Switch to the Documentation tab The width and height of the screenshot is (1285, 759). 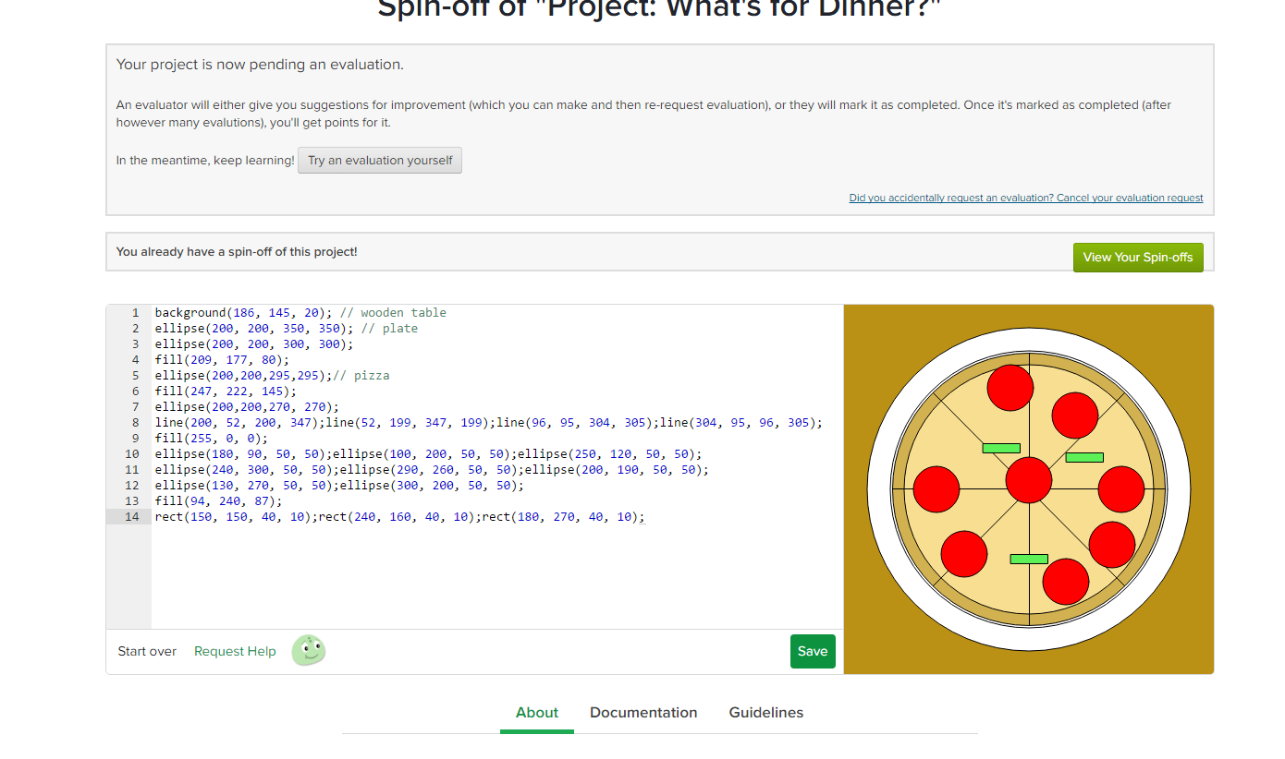point(643,712)
